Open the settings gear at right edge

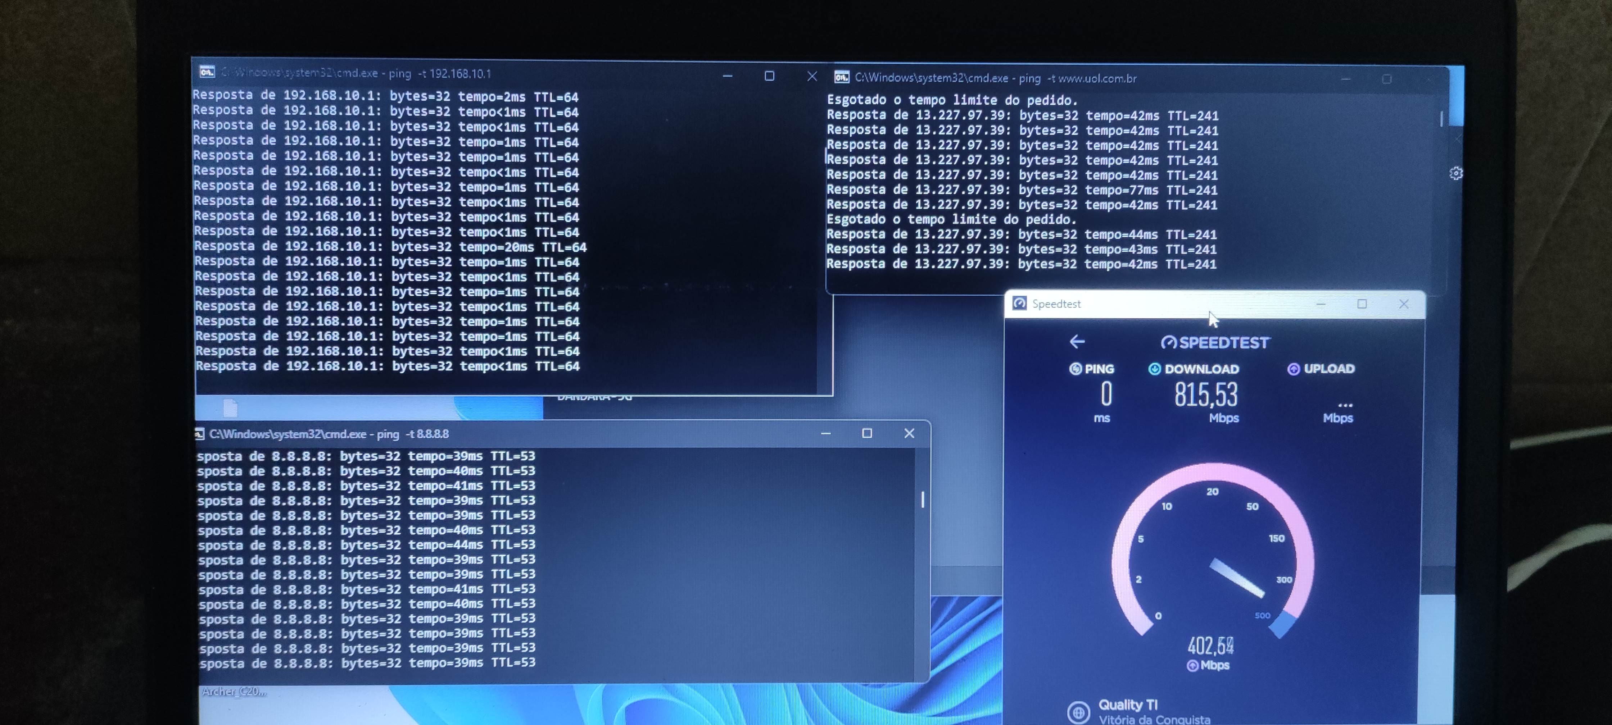click(x=1455, y=173)
